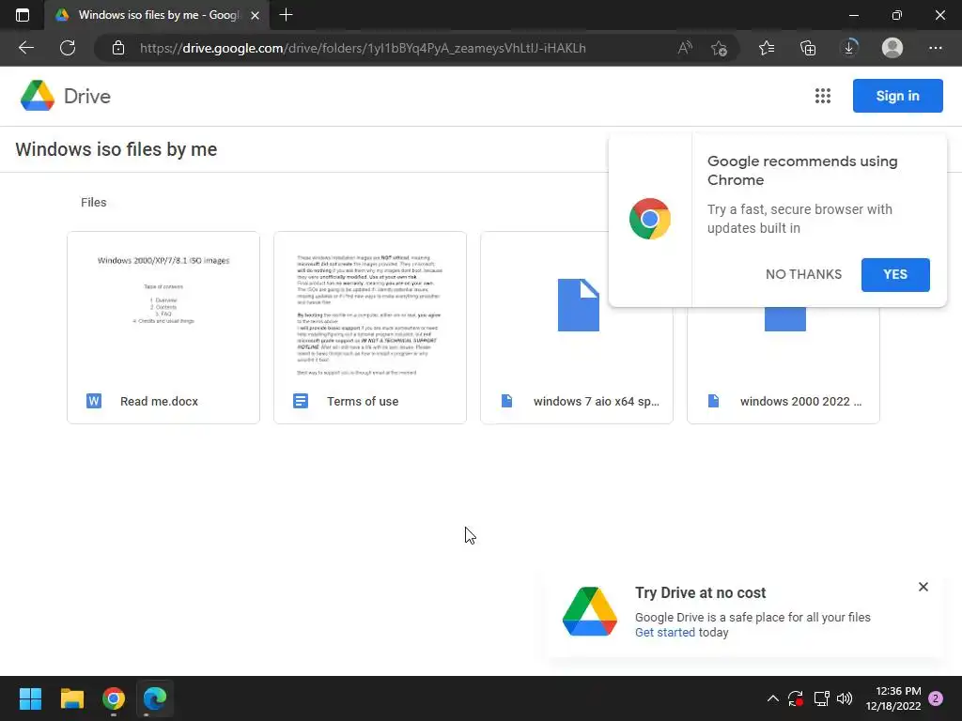Click NO THANKS in the Chrome recommendation
The width and height of the screenshot is (962, 721).
point(803,274)
